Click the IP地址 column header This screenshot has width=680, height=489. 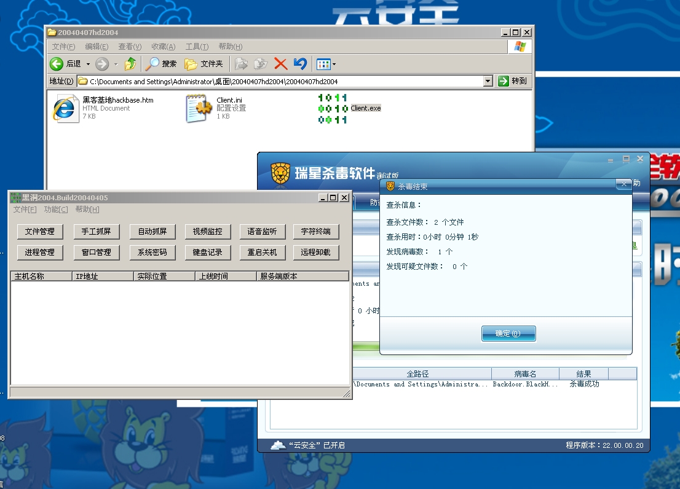coord(103,276)
